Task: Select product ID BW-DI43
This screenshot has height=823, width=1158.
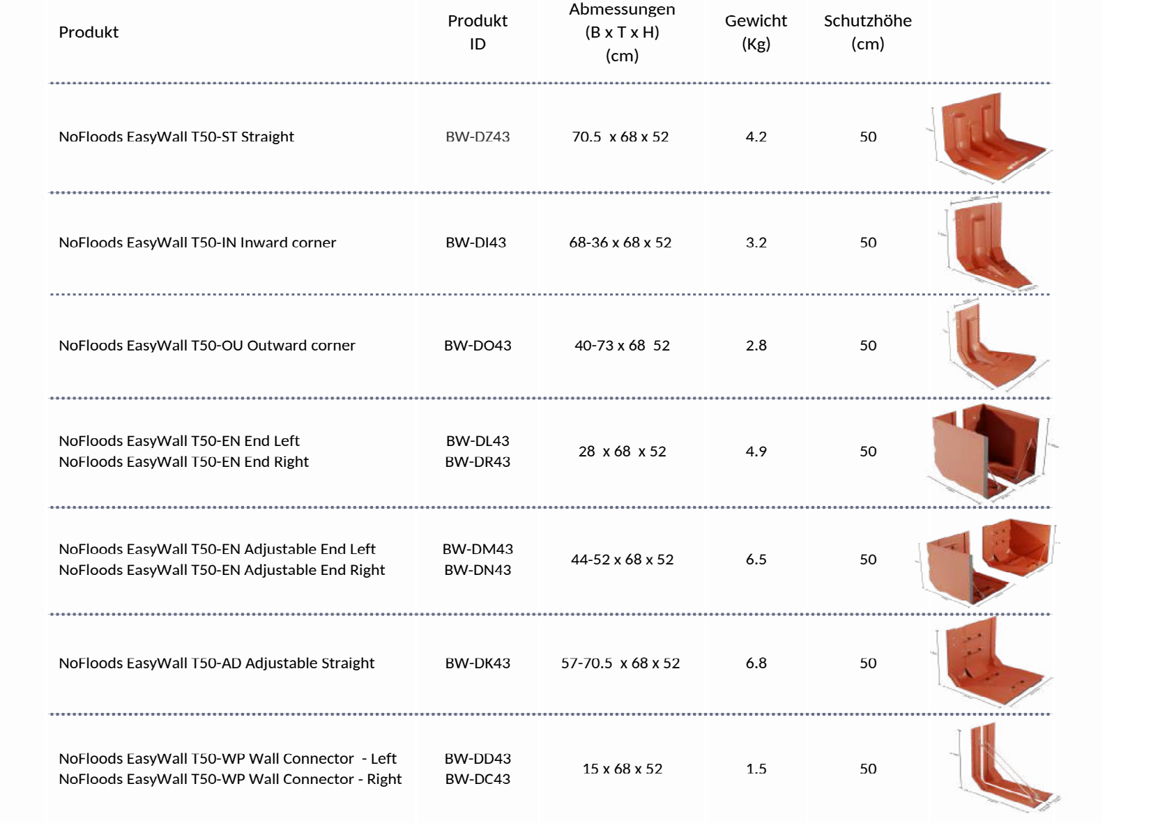Action: pos(475,243)
